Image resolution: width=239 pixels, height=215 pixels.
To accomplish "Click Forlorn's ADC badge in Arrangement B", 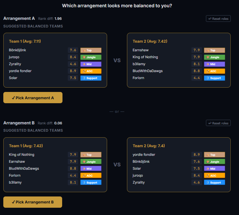I will pos(91,176).
